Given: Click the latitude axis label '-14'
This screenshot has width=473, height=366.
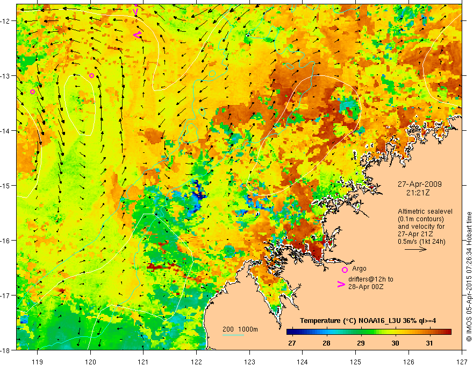Looking at the screenshot, I should pyautogui.click(x=5, y=131).
